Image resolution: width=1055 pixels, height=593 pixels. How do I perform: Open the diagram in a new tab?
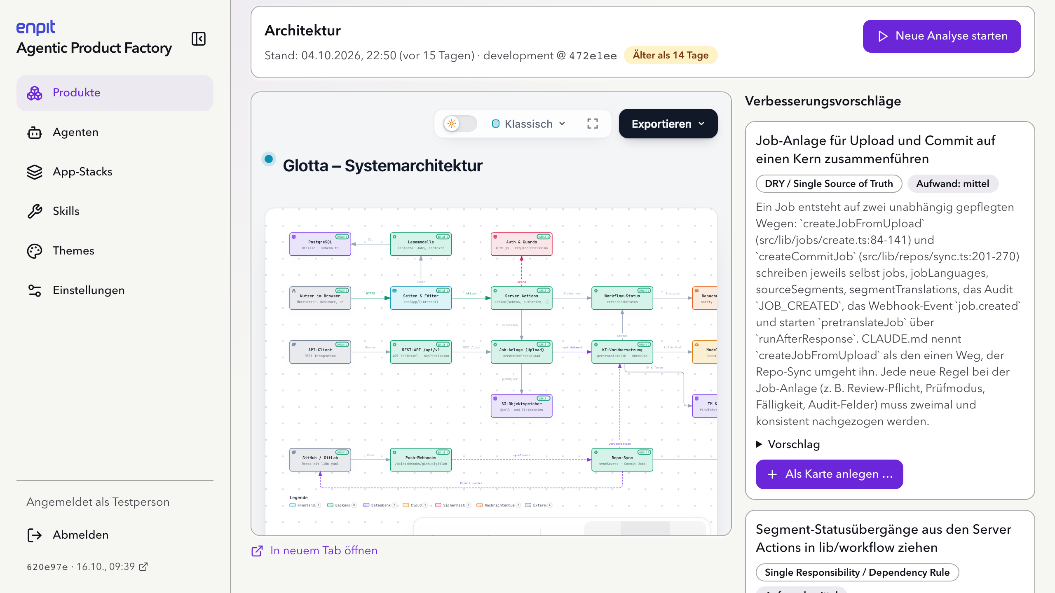point(315,551)
